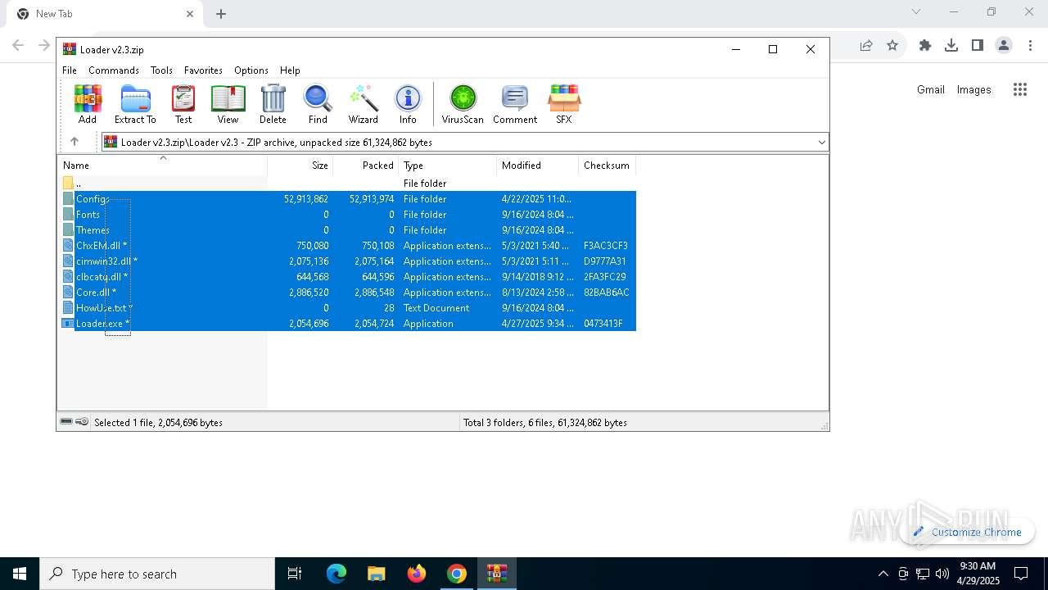Open a new Chrome tab
The image size is (1048, 590).
tap(221, 14)
